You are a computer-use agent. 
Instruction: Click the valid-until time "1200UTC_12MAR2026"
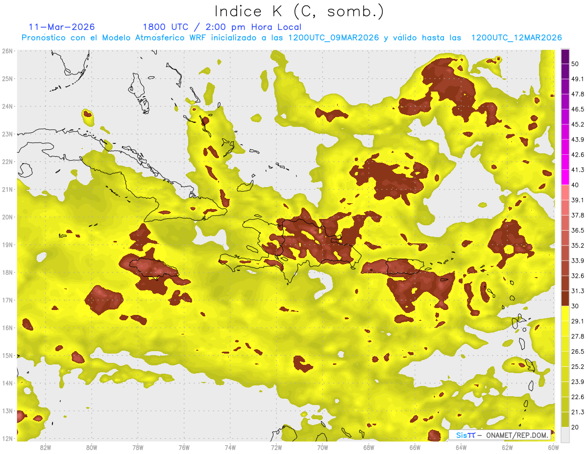[x=516, y=38]
